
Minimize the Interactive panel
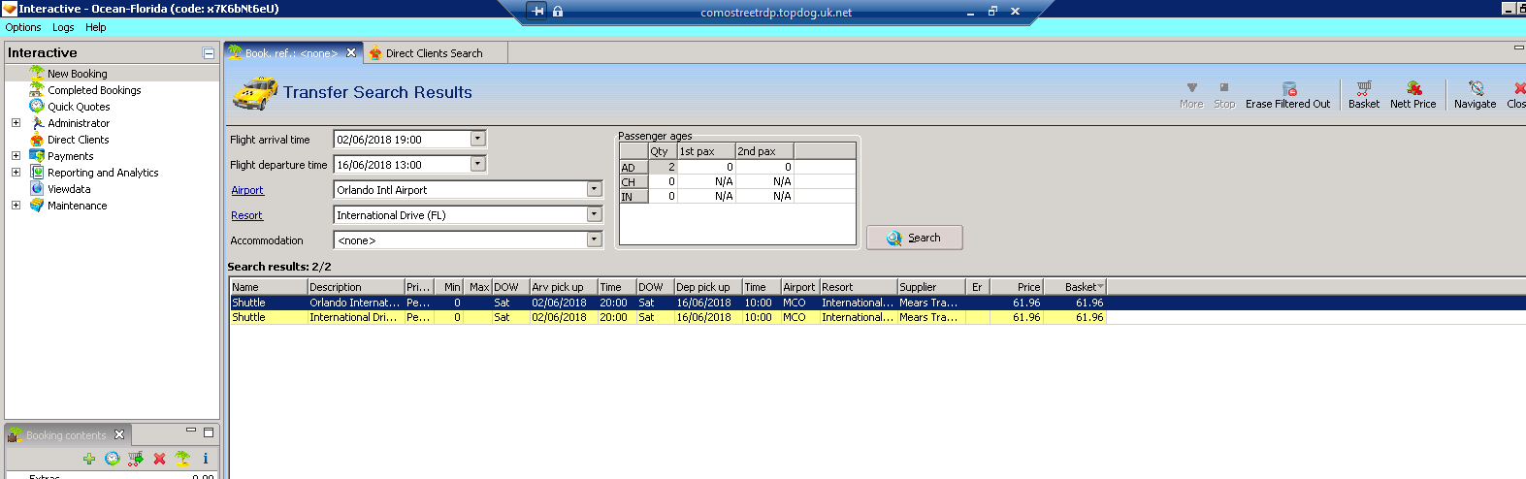[208, 53]
